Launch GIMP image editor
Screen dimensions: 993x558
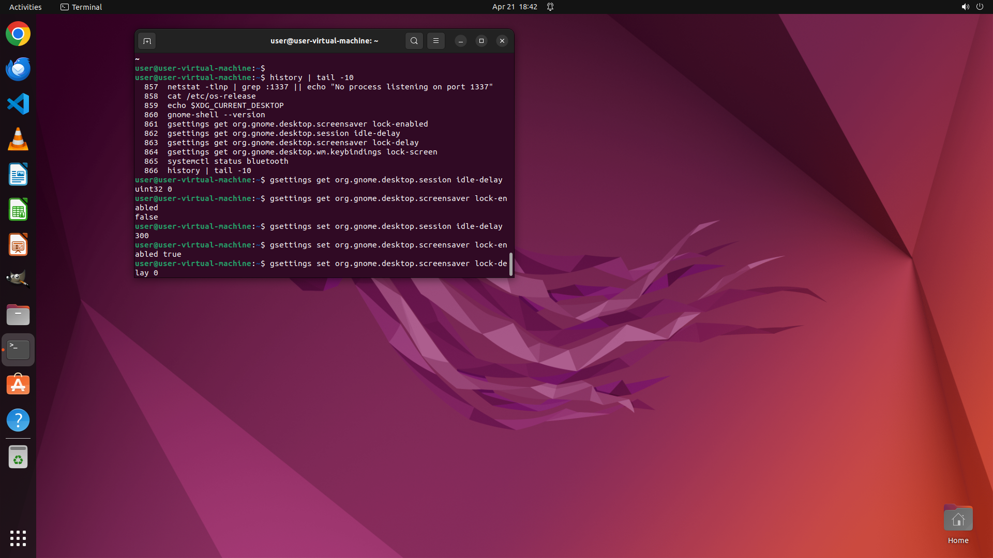[18, 280]
